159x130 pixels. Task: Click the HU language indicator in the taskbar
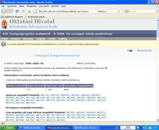[117, 128]
